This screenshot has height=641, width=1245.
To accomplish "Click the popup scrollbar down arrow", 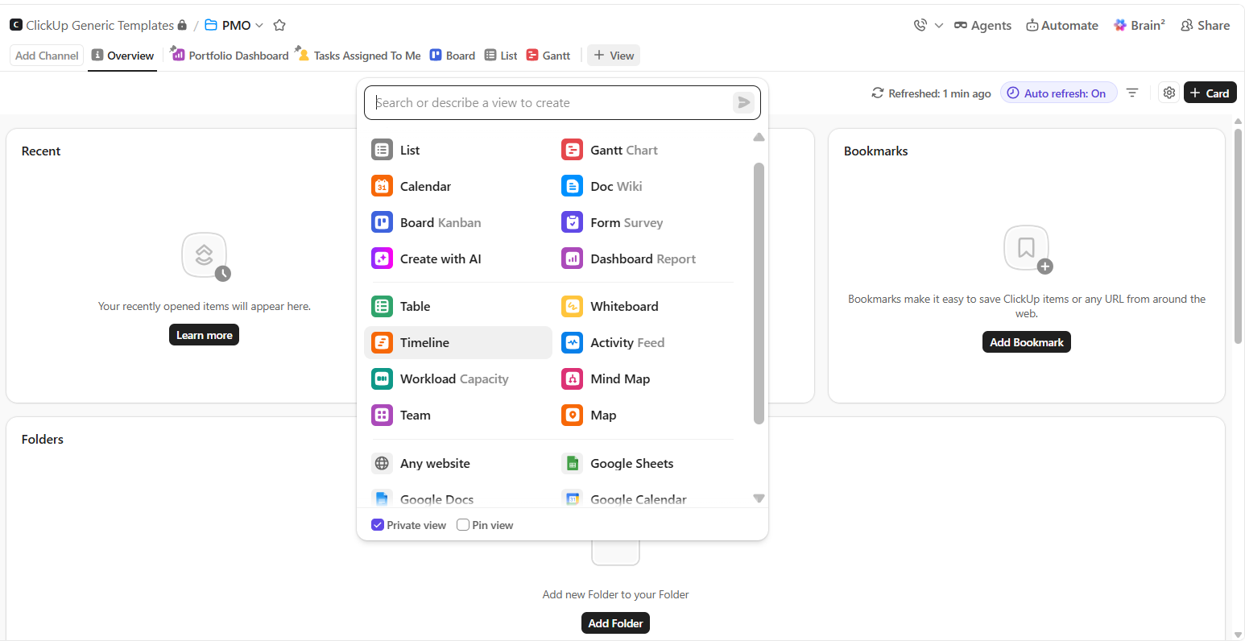I will pyautogui.click(x=759, y=498).
